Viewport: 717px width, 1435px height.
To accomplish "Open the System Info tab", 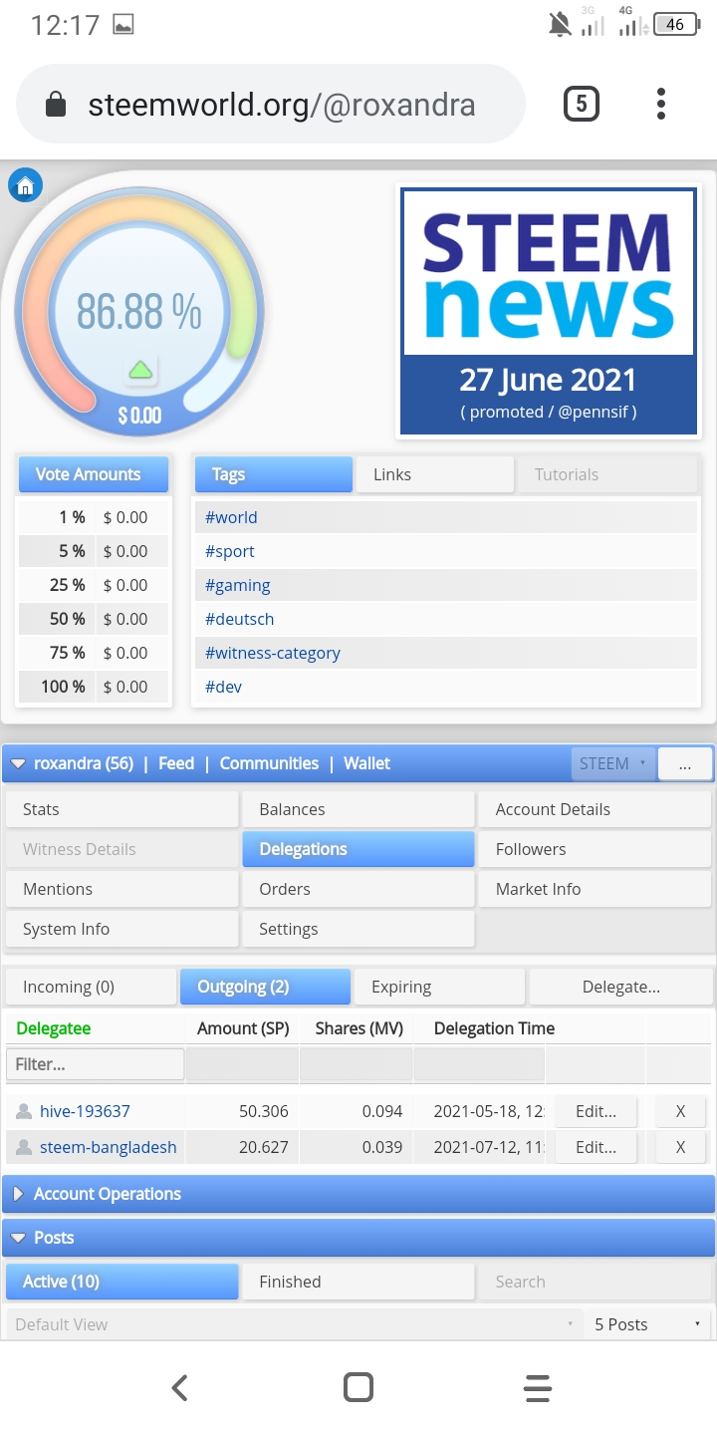I will click(122, 929).
